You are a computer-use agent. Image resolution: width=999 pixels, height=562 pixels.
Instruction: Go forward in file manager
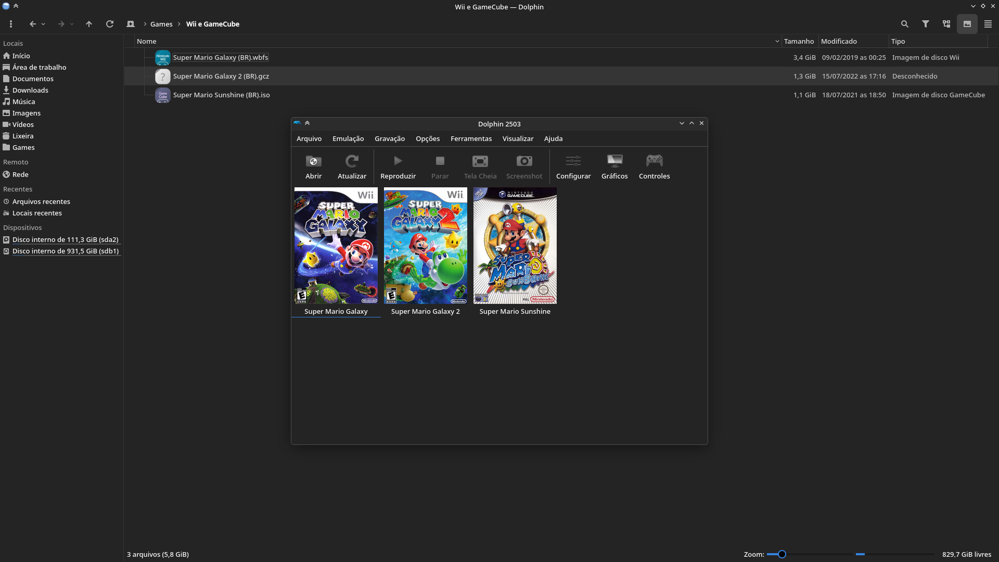click(61, 24)
